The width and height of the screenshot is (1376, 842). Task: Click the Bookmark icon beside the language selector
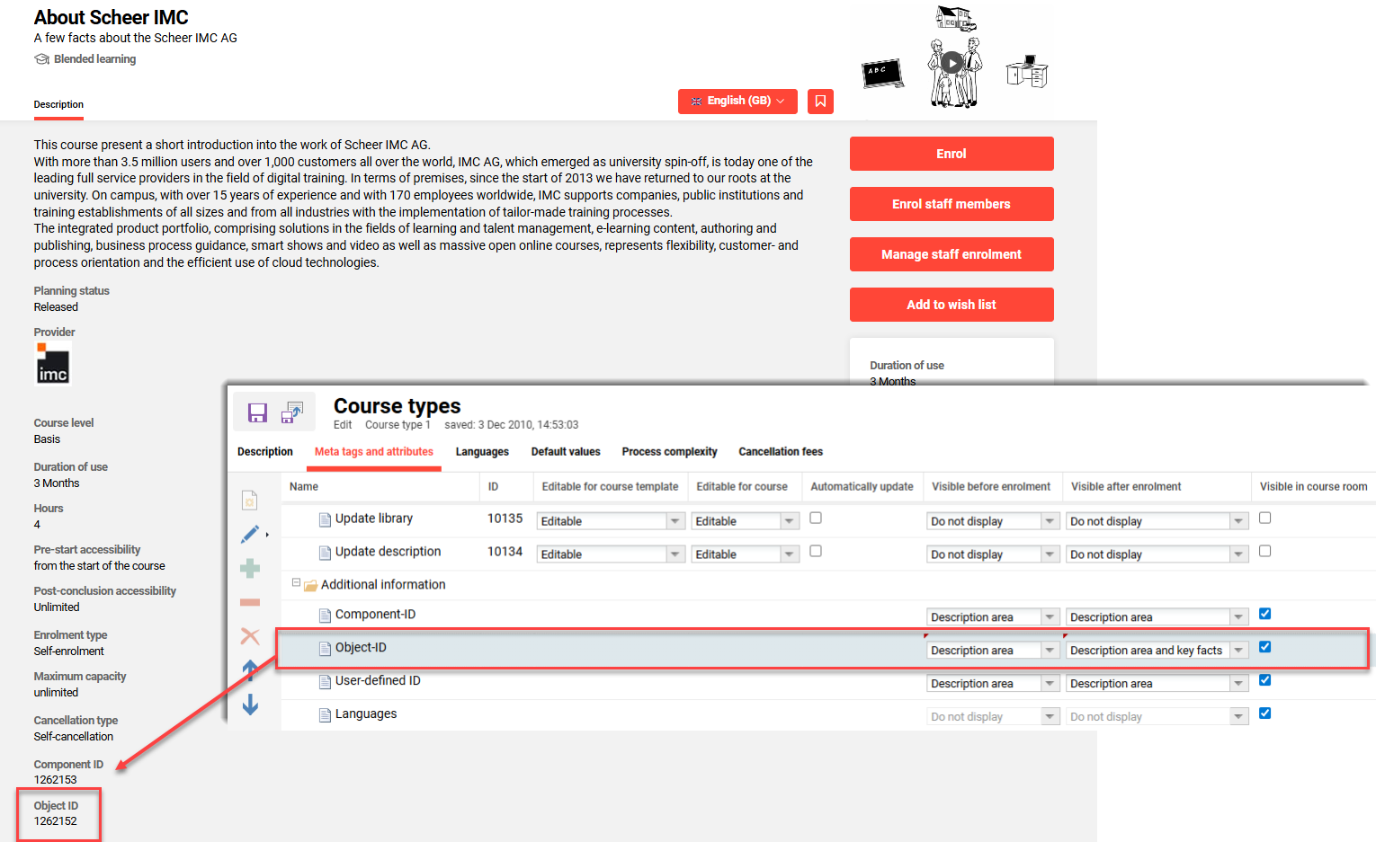pyautogui.click(x=819, y=101)
